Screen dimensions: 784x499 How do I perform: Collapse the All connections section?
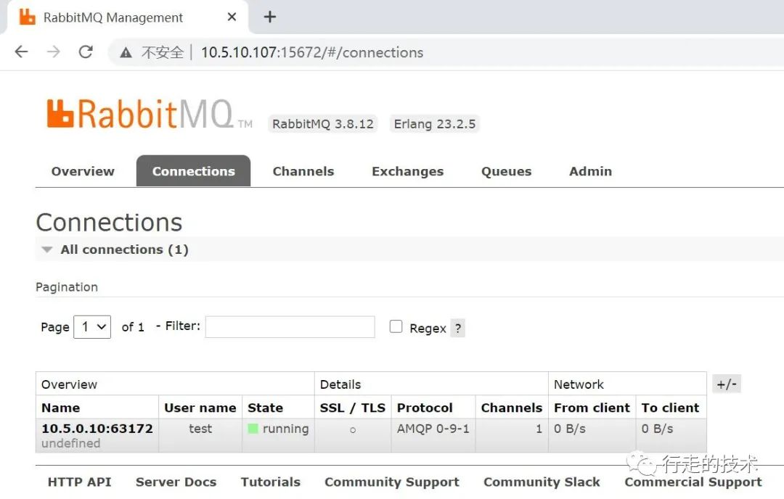(47, 249)
